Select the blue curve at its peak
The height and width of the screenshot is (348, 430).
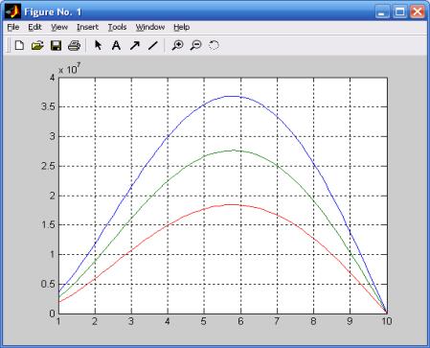[236, 96]
